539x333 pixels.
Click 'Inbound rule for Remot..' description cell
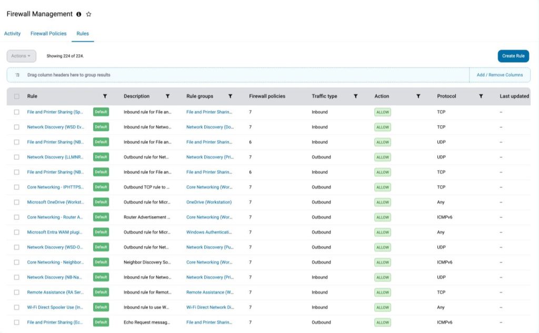[147, 292]
